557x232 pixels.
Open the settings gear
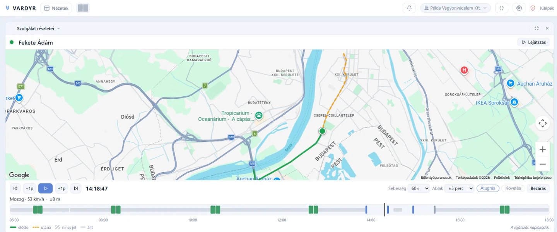[519, 8]
